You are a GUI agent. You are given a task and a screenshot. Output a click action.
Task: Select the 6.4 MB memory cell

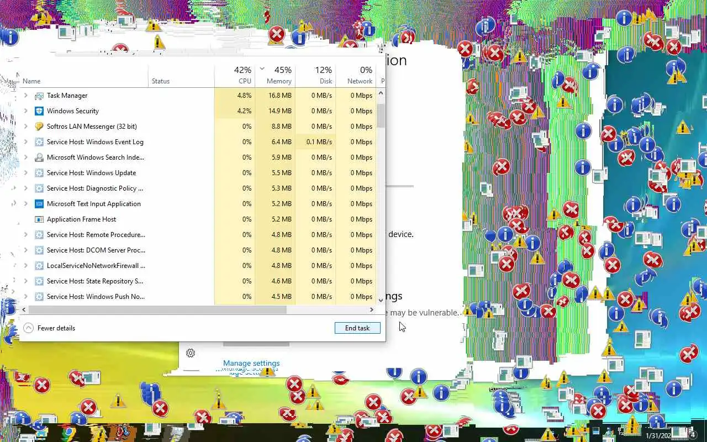tap(275, 142)
